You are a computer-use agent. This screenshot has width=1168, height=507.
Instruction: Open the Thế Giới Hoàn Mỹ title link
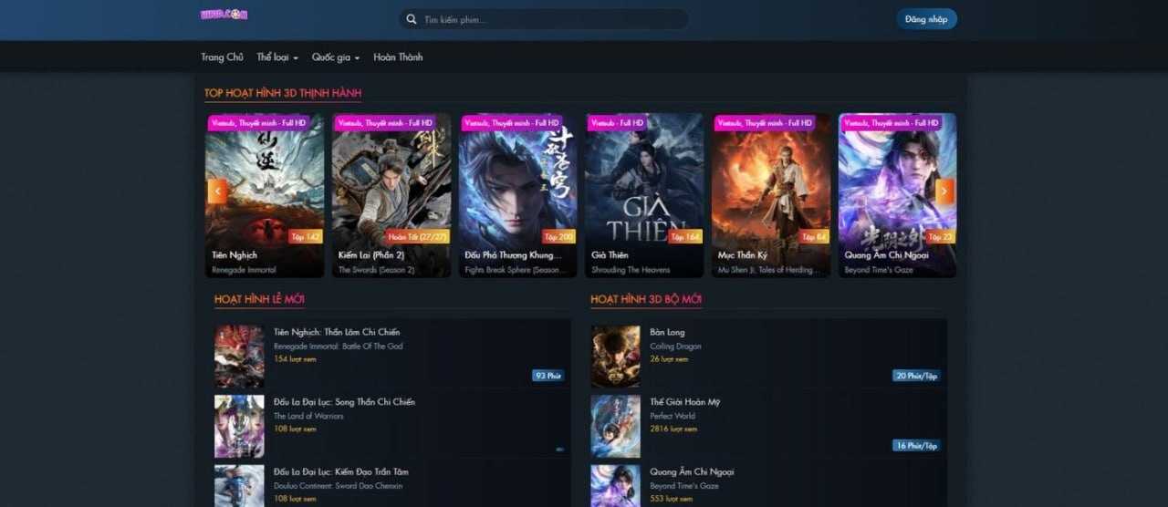pos(685,402)
